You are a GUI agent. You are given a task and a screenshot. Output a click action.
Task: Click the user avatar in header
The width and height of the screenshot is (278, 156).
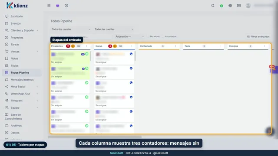click(248, 6)
